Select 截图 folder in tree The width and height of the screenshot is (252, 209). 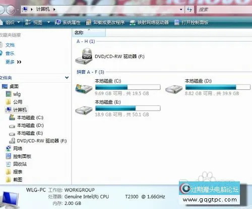18,179
